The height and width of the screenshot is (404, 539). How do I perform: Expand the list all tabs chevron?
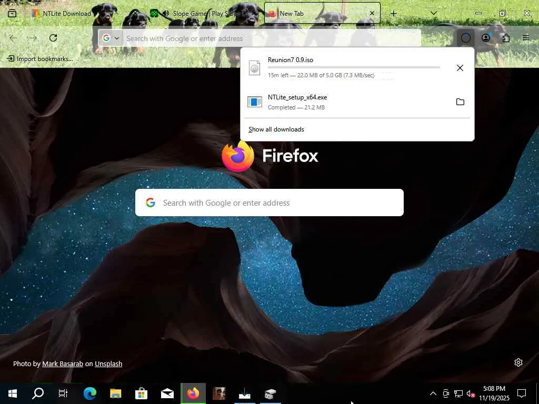pos(434,13)
